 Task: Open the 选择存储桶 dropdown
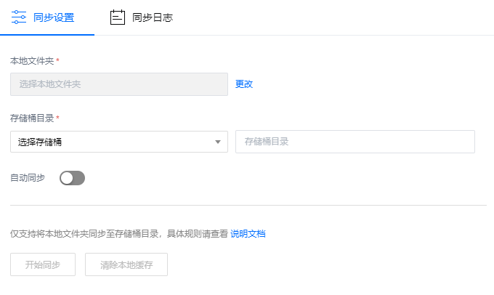pyautogui.click(x=113, y=142)
